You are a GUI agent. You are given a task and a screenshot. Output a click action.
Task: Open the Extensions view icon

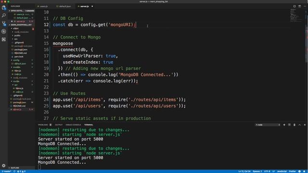(x=4, y=39)
